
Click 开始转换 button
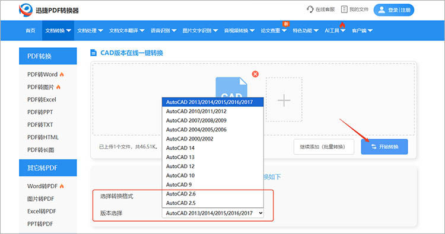click(384, 147)
